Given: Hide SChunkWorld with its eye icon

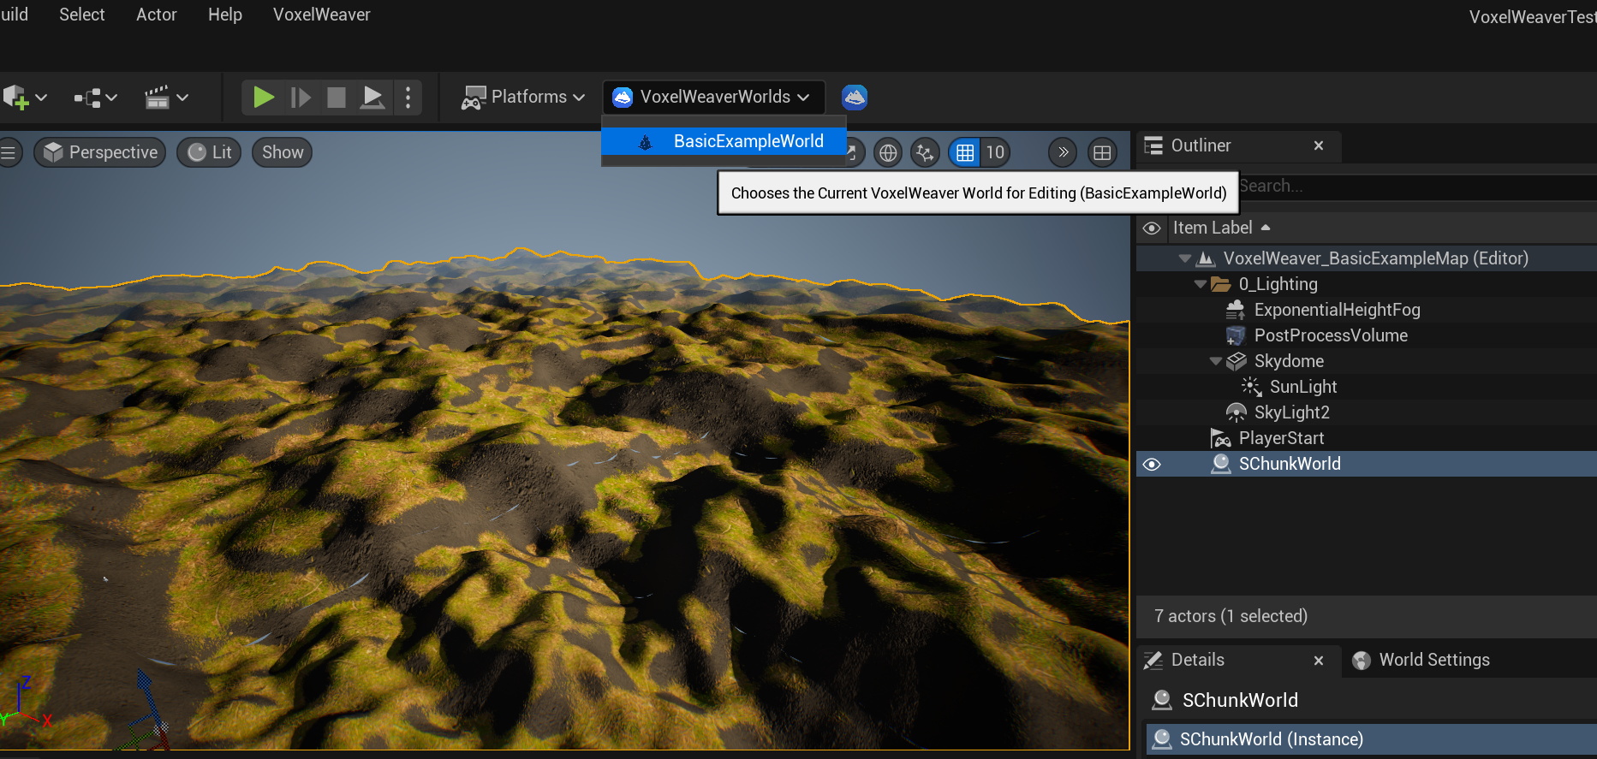Looking at the screenshot, I should [x=1152, y=464].
